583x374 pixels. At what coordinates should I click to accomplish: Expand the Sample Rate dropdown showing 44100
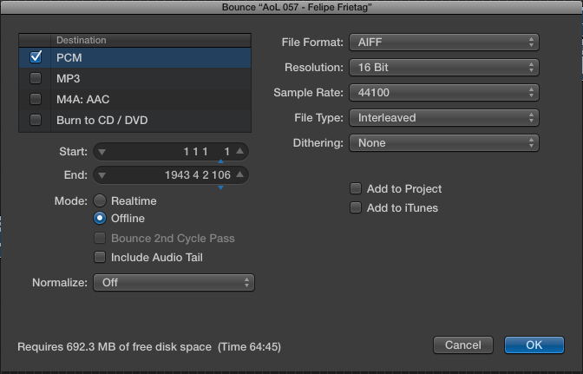(x=443, y=93)
